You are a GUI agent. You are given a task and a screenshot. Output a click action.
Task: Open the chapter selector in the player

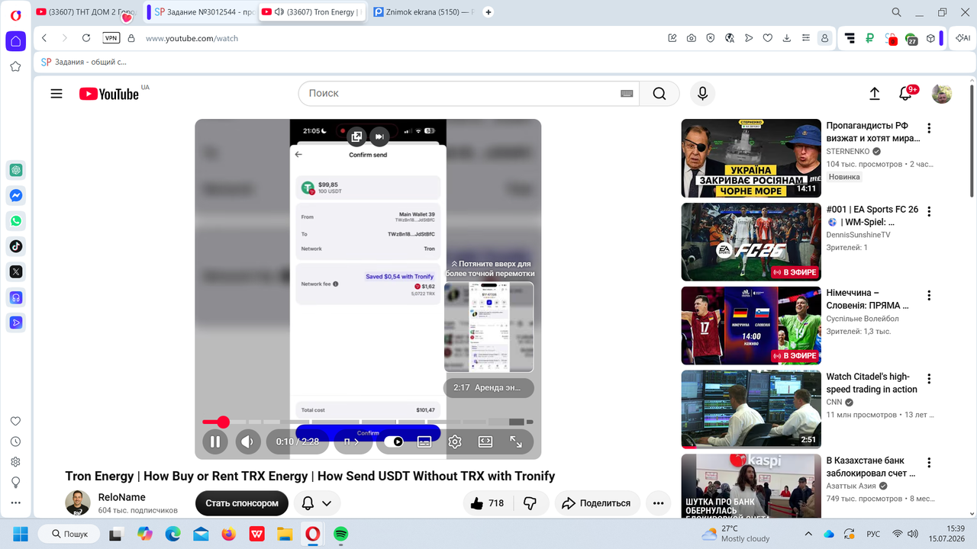tap(351, 441)
